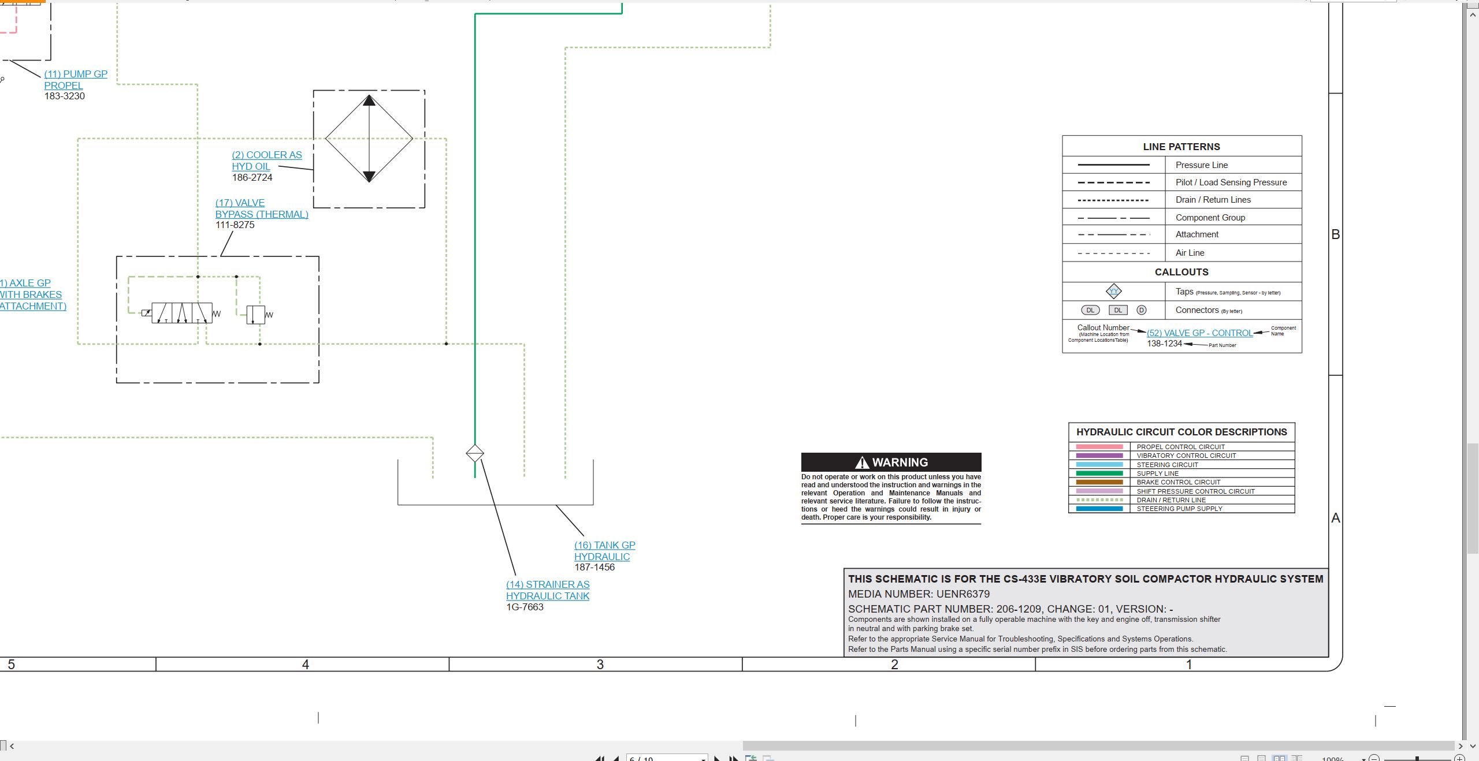Click part number text 111-8275

235,225
